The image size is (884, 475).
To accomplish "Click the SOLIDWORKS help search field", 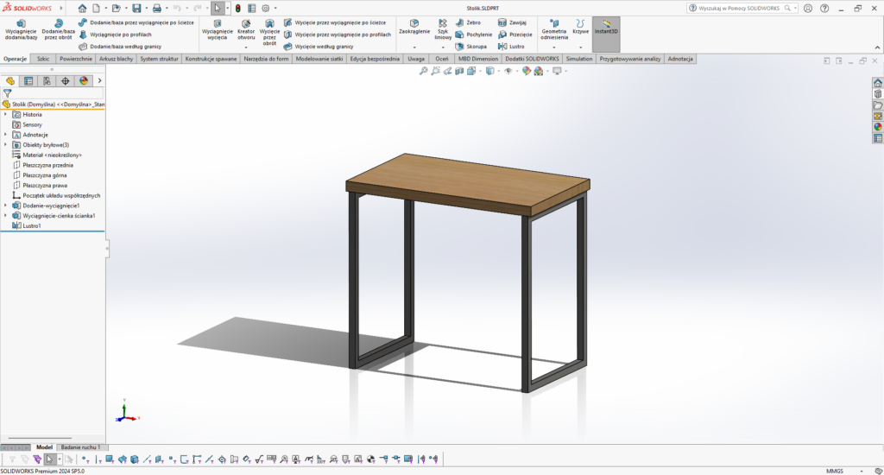I will coord(738,8).
